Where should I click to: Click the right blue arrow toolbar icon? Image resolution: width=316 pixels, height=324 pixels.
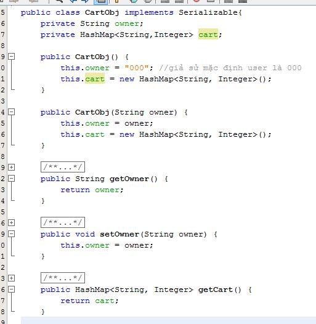click(x=85, y=1)
